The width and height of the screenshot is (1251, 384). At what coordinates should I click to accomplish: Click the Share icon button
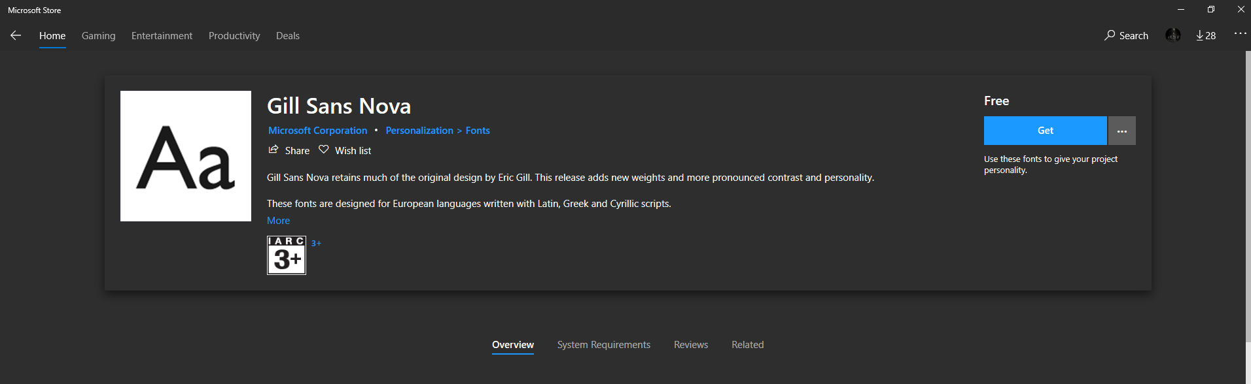coord(289,150)
